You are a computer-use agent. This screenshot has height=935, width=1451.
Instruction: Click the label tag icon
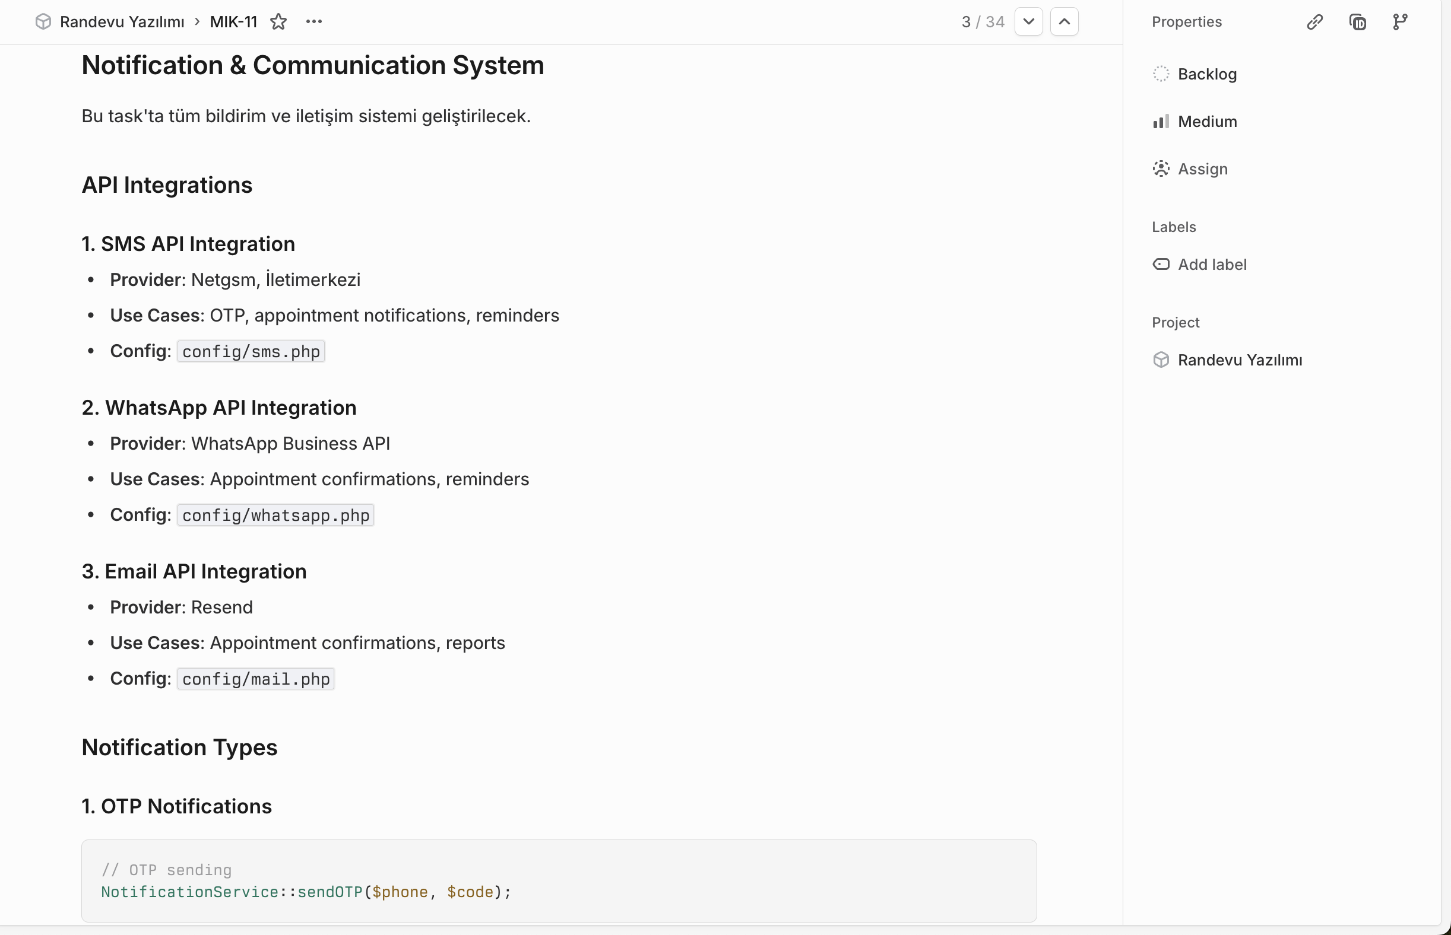[1161, 265]
